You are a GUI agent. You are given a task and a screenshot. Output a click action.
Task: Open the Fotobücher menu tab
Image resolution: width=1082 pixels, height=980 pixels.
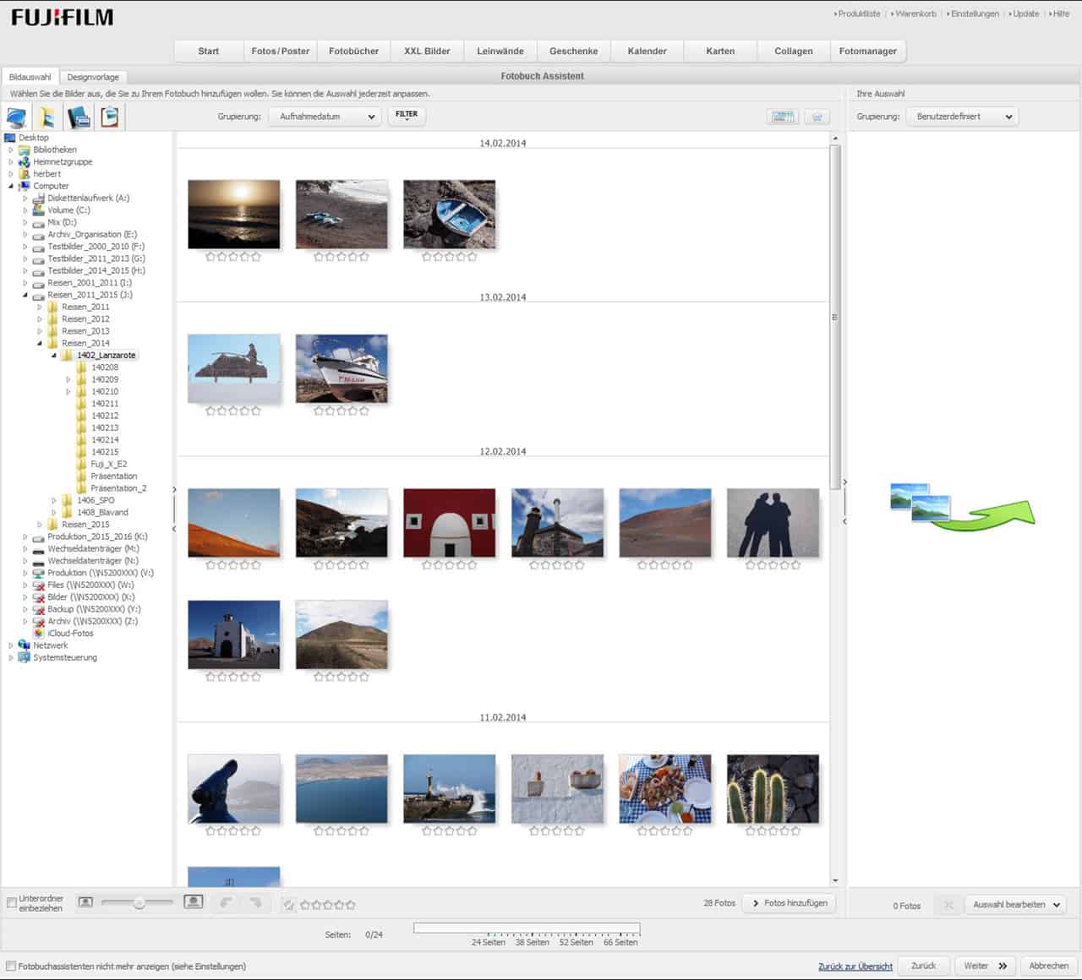pyautogui.click(x=353, y=52)
